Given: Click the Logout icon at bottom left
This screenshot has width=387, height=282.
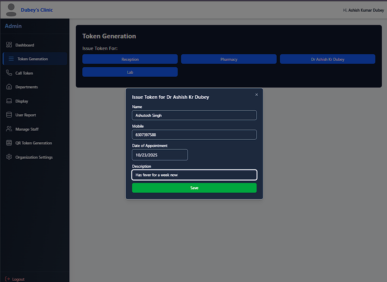Looking at the screenshot, I should [x=8, y=279].
